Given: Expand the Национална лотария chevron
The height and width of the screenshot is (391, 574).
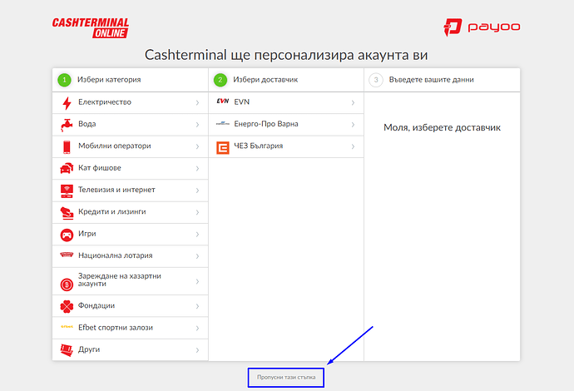Looking at the screenshot, I should [x=197, y=256].
